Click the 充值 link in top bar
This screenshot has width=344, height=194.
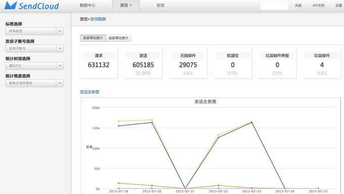(298, 6)
